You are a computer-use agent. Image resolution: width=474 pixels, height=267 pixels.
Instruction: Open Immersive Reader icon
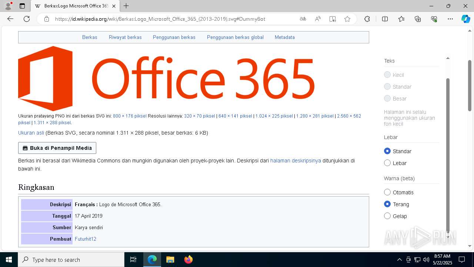(x=333, y=19)
